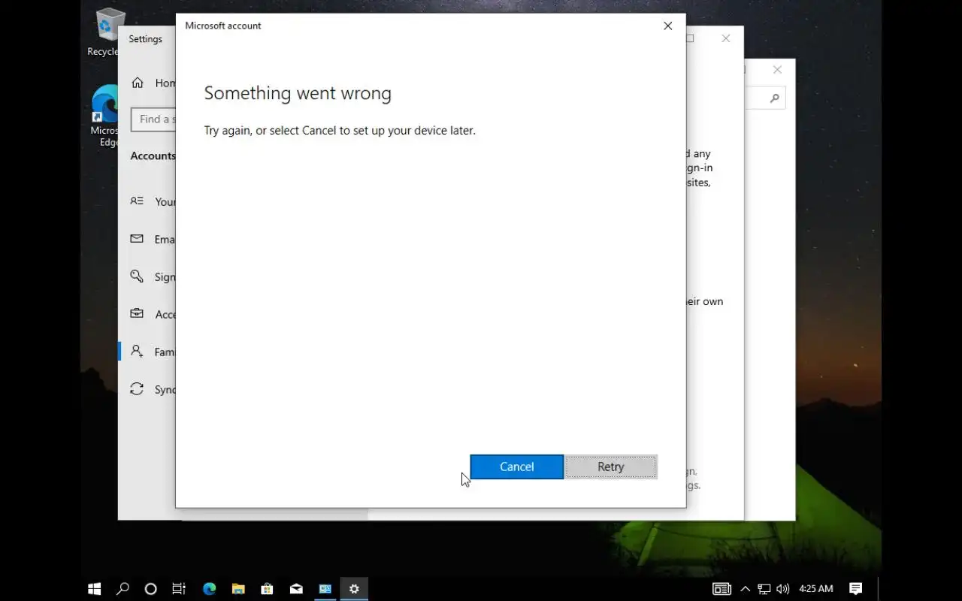The width and height of the screenshot is (962, 601).
Task: Open News and interests tray icon
Action: tap(721, 589)
